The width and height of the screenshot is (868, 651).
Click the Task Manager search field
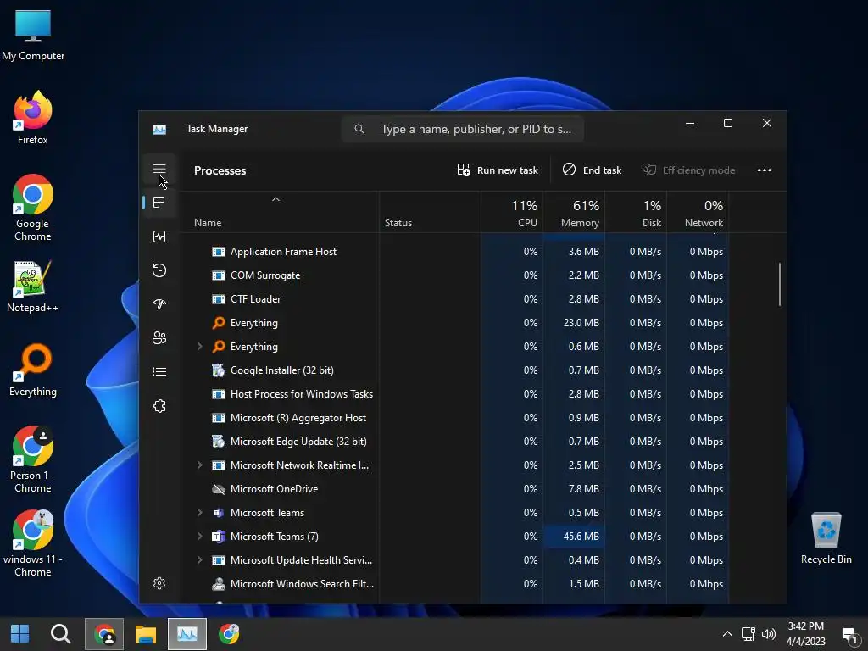(x=463, y=129)
